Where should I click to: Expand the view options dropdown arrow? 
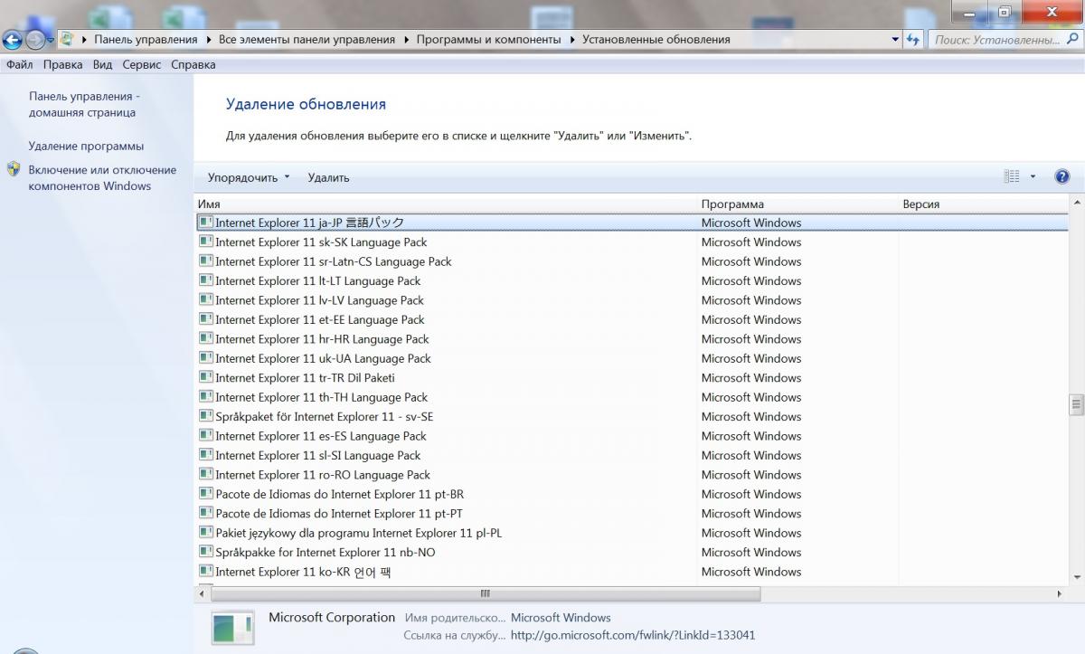(1033, 177)
